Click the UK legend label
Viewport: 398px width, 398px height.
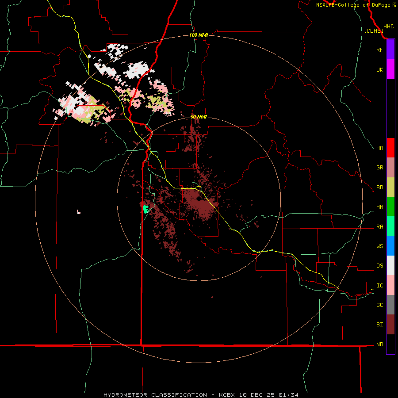point(379,69)
